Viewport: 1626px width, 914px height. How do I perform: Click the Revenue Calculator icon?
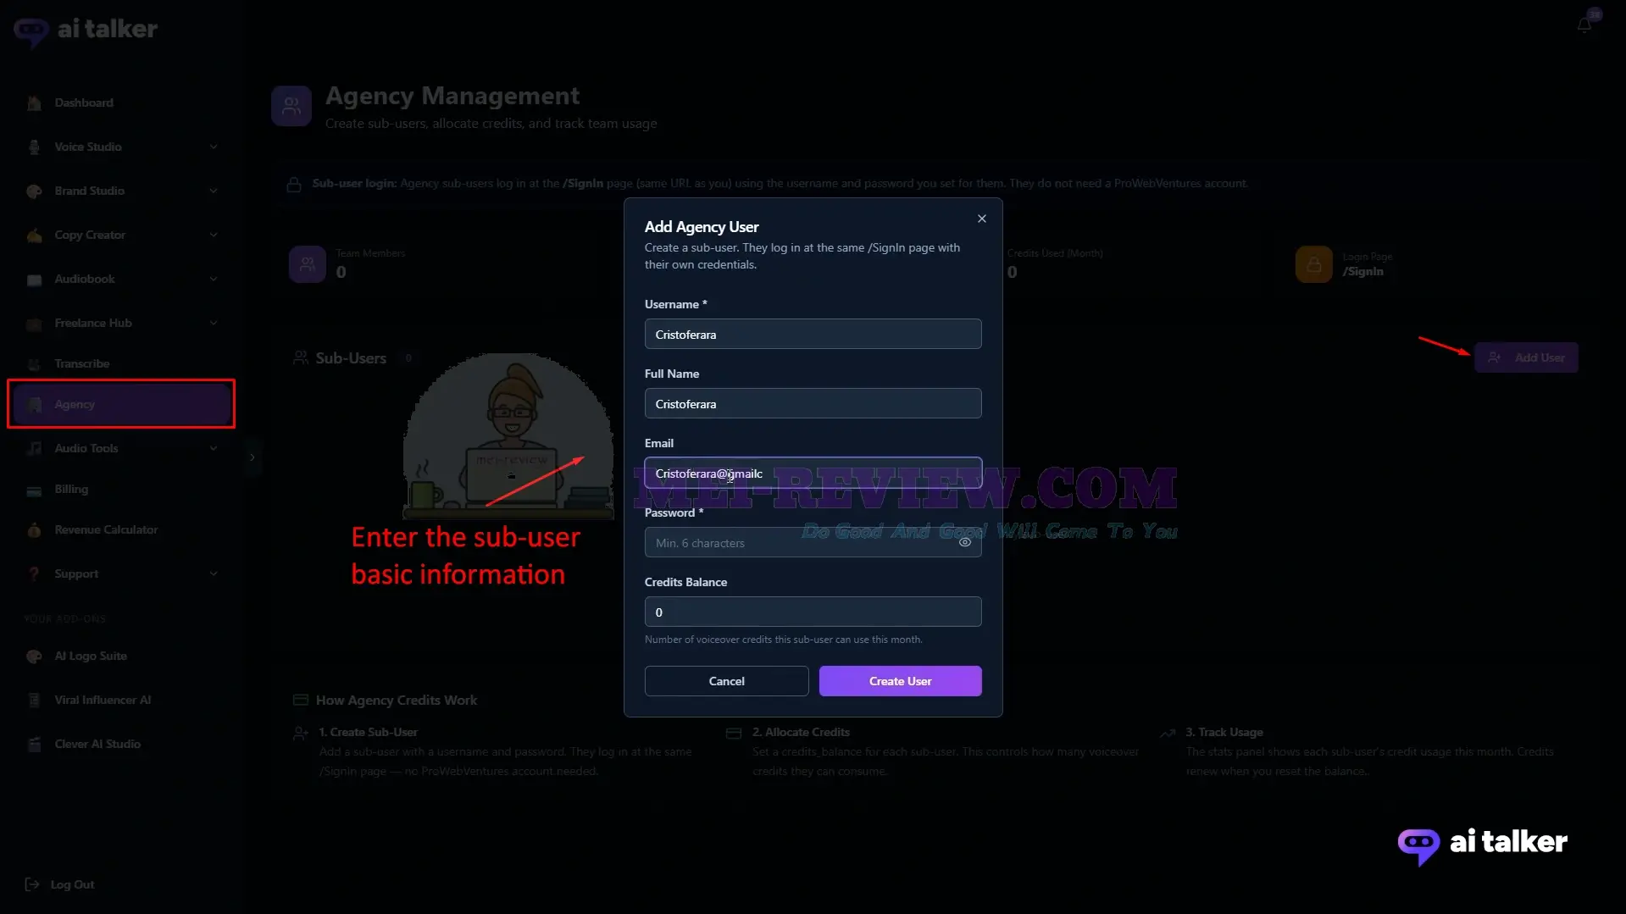click(x=34, y=529)
